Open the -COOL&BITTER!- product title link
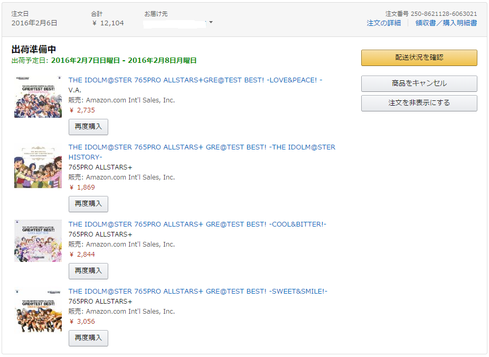Screen dimensions: 489x357 click(197, 224)
